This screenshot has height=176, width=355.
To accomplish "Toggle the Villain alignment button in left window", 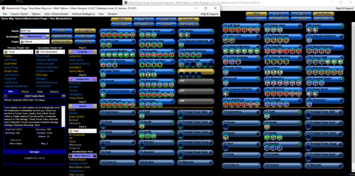I will point(121,20).
